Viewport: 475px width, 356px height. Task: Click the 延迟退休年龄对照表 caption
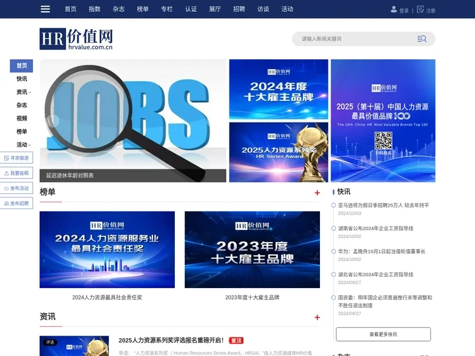coord(70,175)
